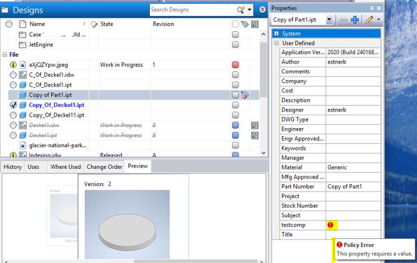
Task: Click the empty Description value field
Action: tap(353, 101)
